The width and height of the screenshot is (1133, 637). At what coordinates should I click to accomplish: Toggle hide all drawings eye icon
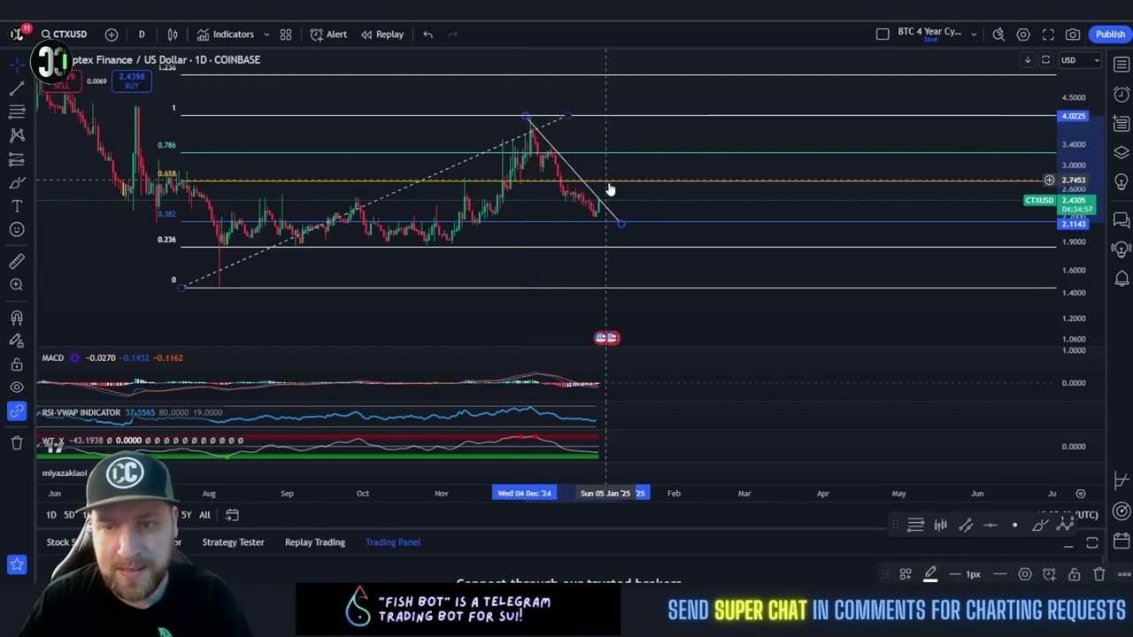(17, 388)
